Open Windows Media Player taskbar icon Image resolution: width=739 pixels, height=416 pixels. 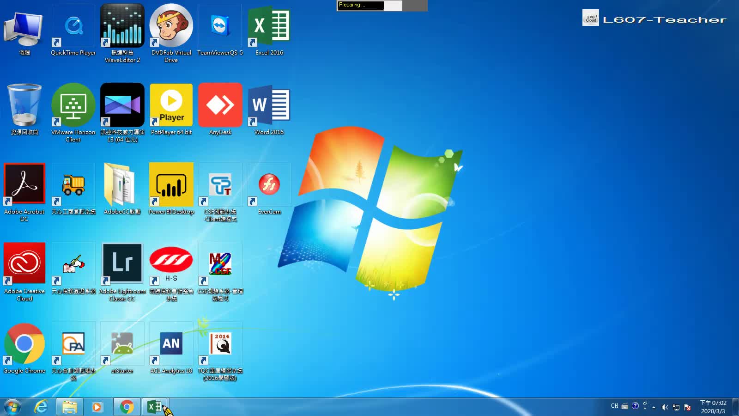pos(97,407)
